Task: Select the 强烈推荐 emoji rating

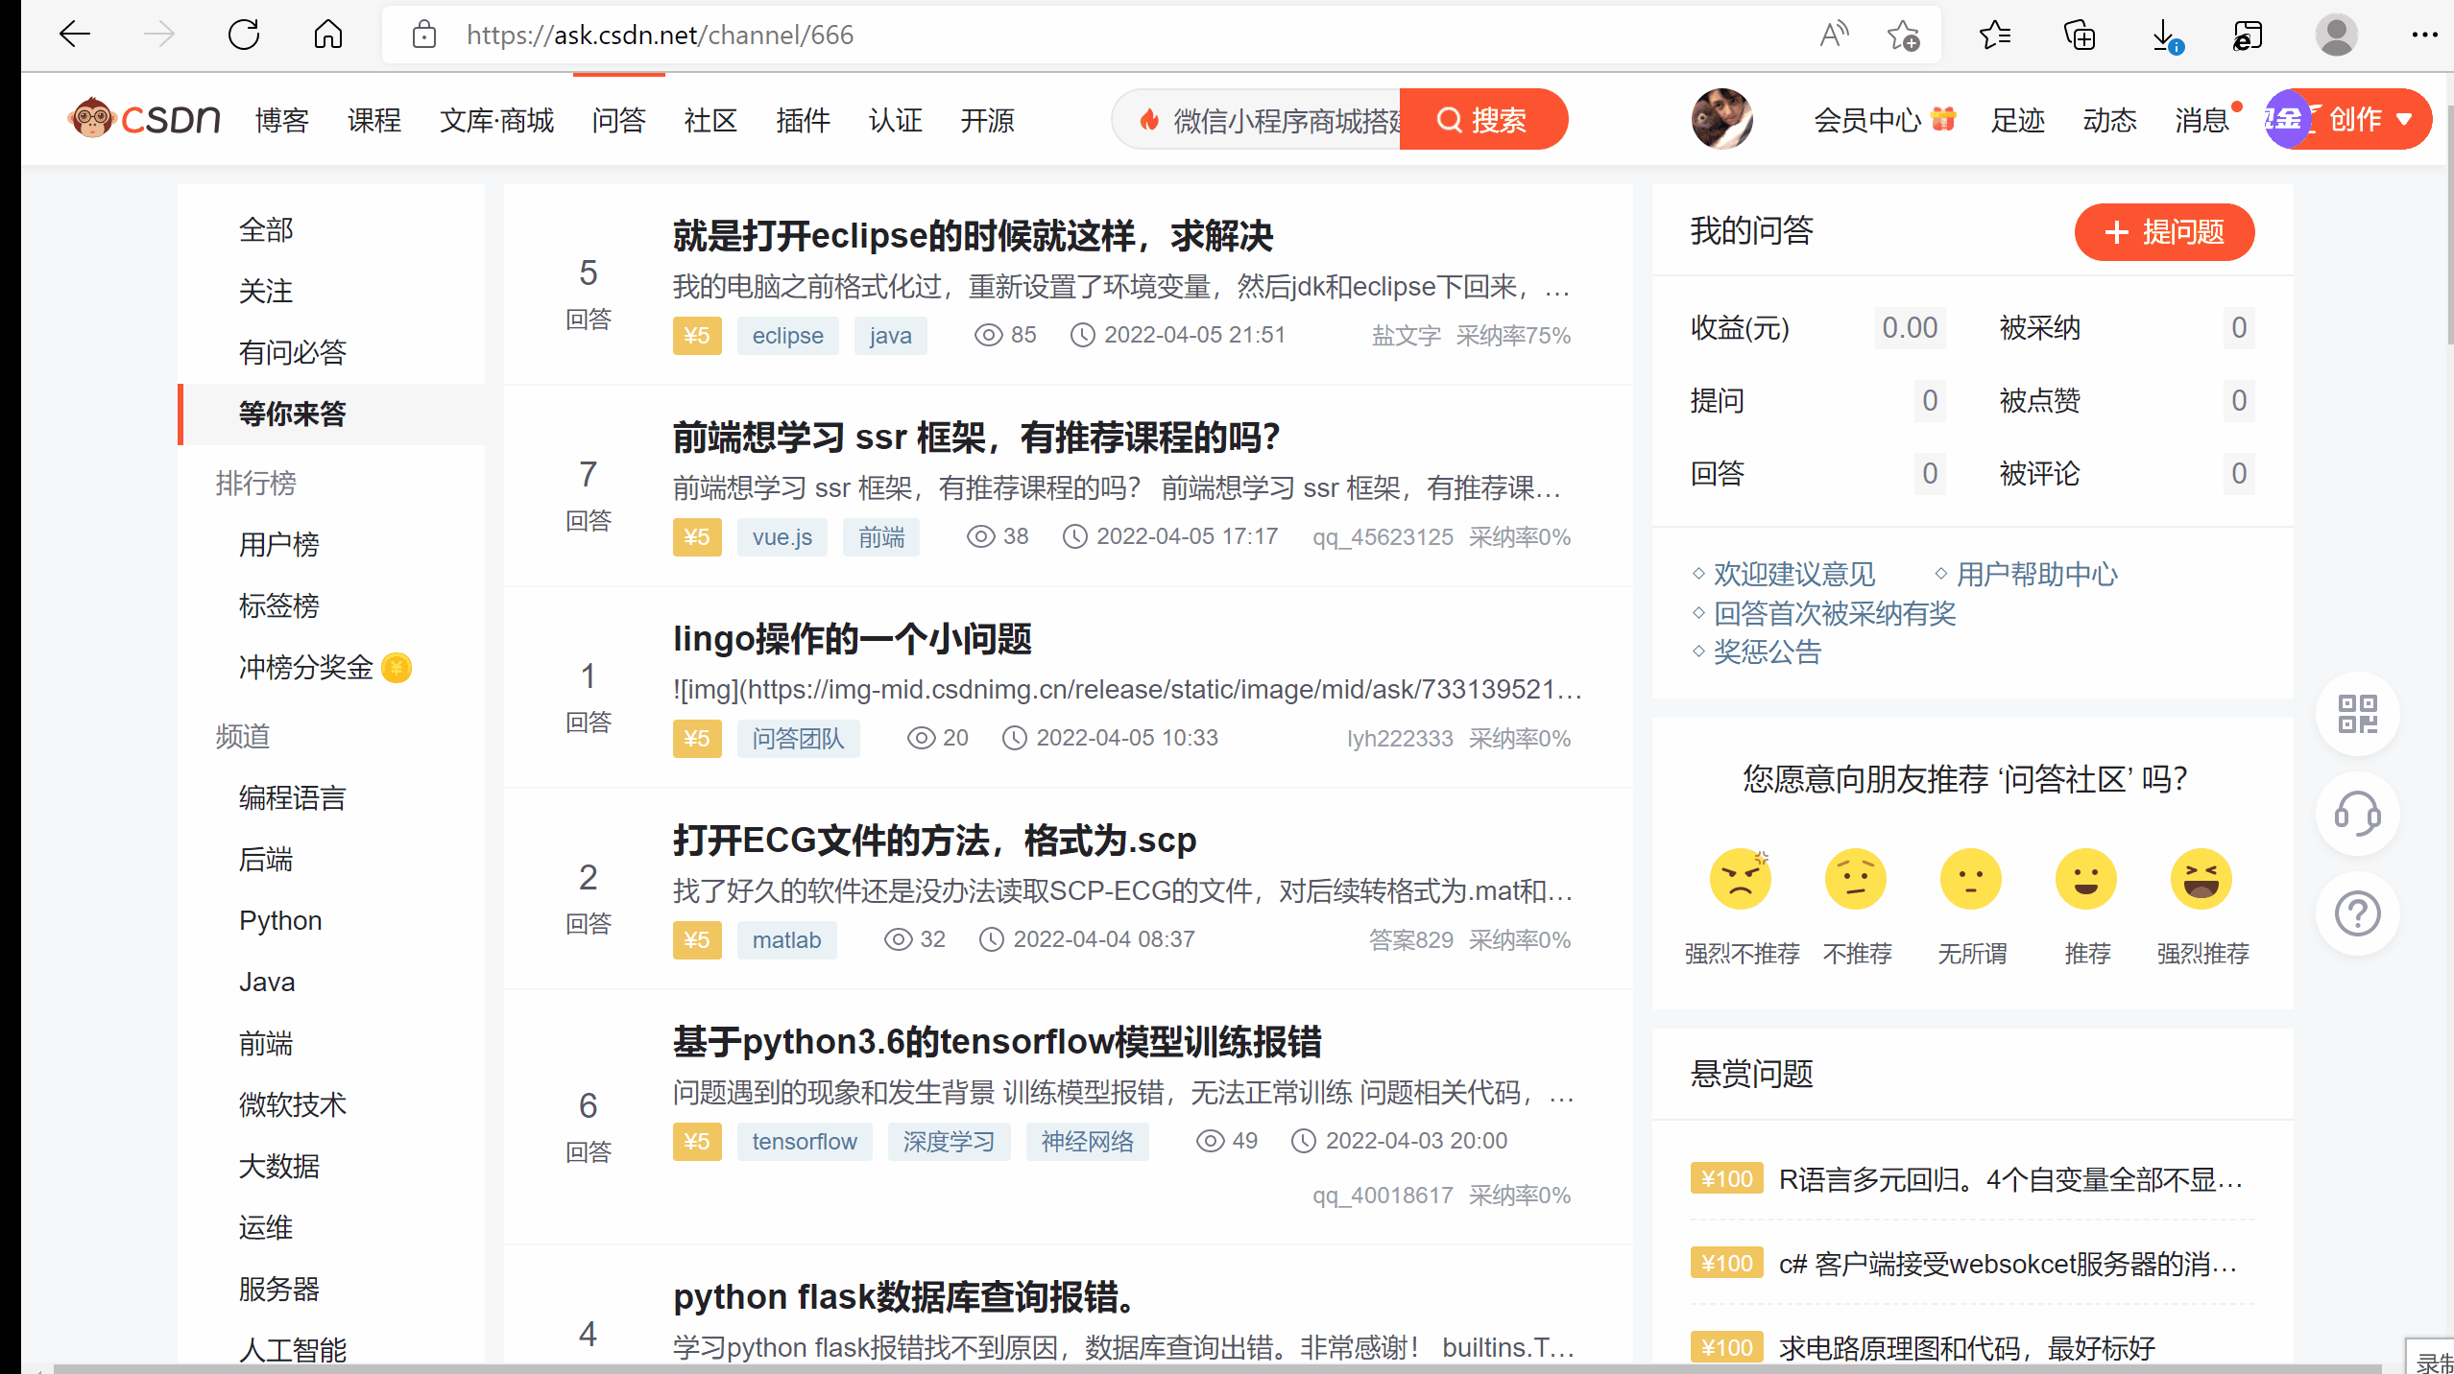Action: click(2201, 879)
